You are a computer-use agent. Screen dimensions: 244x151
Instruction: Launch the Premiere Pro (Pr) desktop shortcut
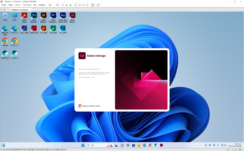(53, 17)
